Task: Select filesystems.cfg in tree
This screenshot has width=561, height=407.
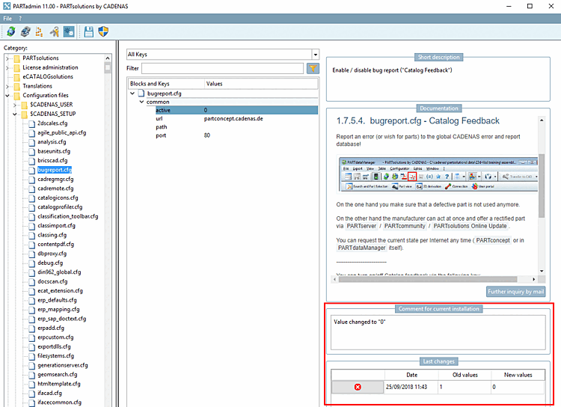Action: pyautogui.click(x=56, y=356)
